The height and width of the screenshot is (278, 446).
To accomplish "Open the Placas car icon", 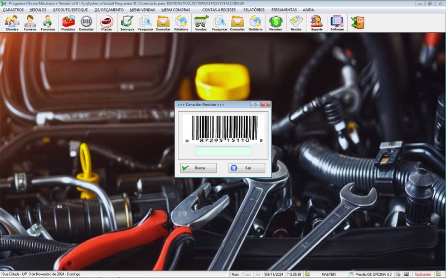I will (x=106, y=23).
